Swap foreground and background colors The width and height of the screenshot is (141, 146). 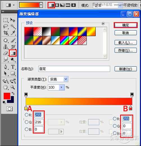coord(13,93)
